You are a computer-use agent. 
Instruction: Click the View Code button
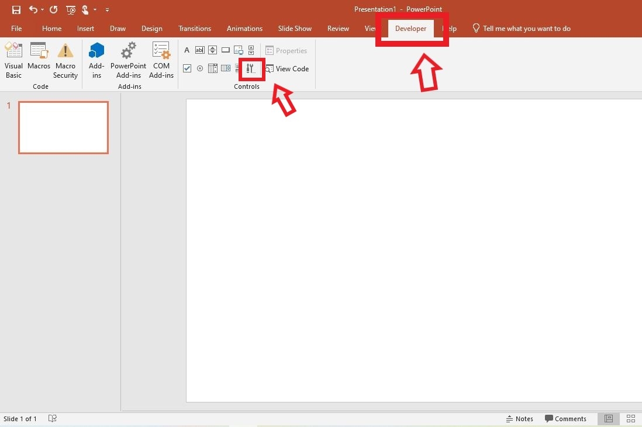click(x=287, y=68)
